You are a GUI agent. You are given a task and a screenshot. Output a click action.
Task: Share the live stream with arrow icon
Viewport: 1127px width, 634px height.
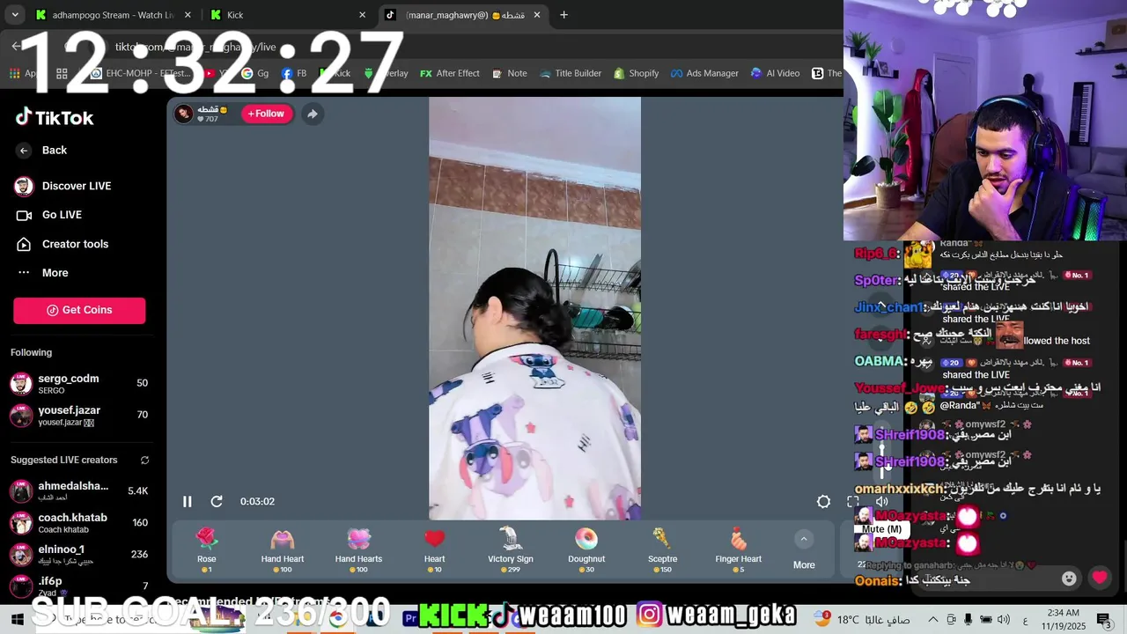coord(312,114)
